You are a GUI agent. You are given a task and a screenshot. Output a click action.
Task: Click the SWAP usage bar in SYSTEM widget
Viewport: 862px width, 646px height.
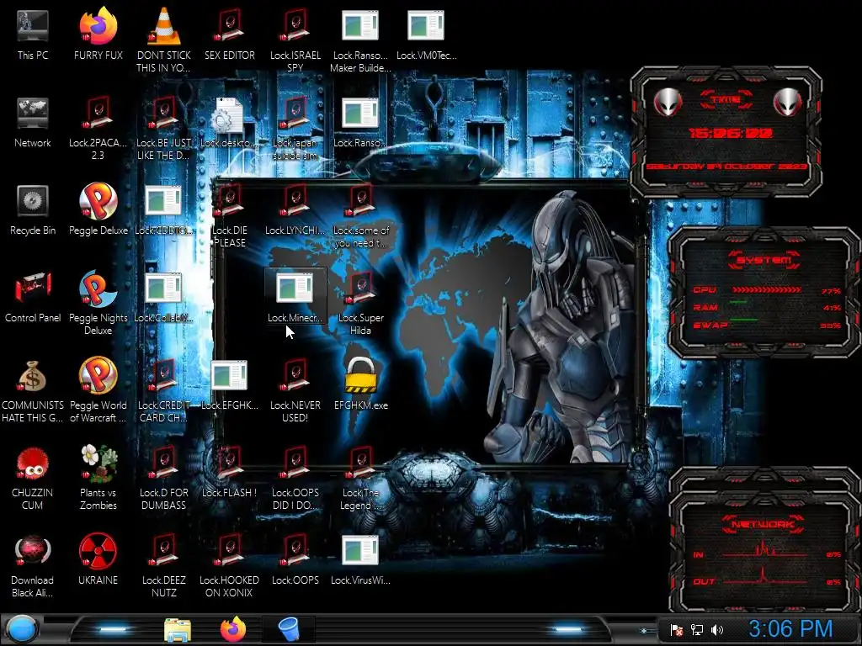[767, 320]
